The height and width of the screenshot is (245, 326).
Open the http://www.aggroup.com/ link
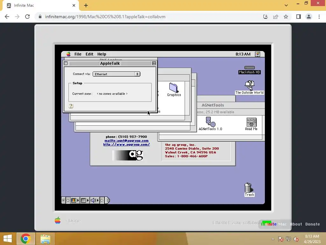pyautogui.click(x=126, y=145)
